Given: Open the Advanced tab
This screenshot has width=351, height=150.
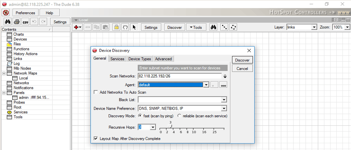Looking at the screenshot, I should click(164, 59).
